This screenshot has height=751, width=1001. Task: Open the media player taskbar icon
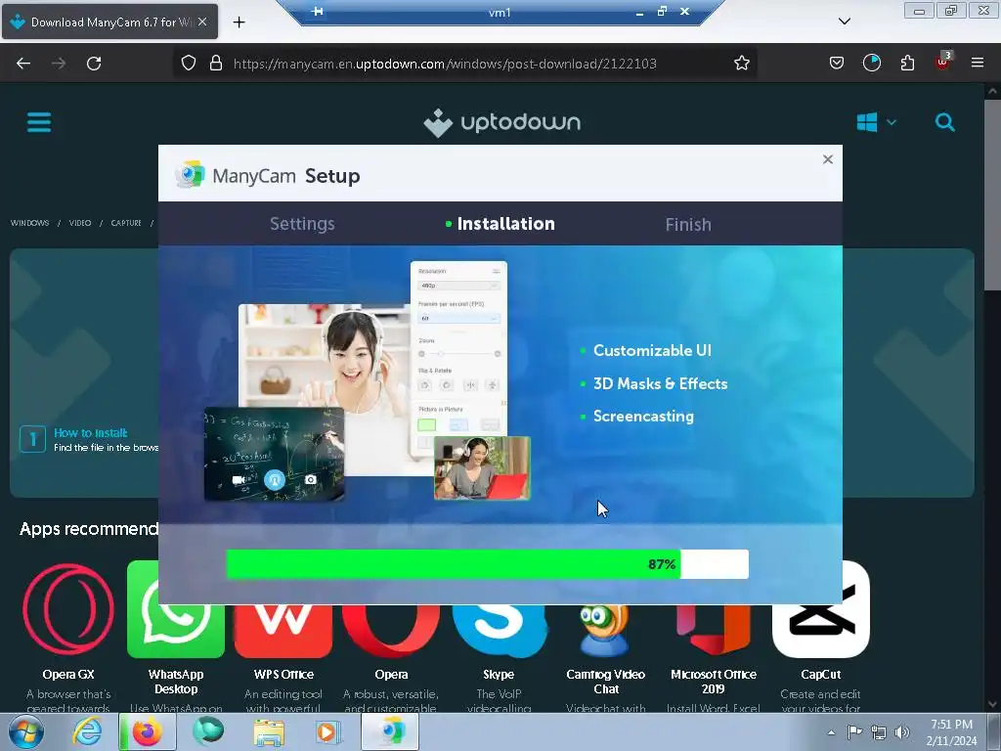328,731
